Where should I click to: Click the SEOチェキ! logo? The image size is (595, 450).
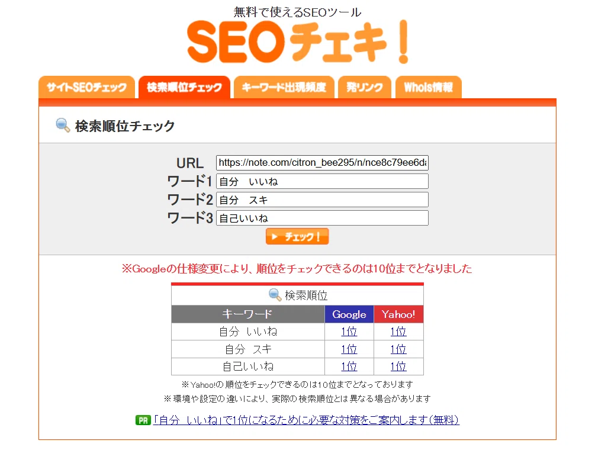coord(298,41)
